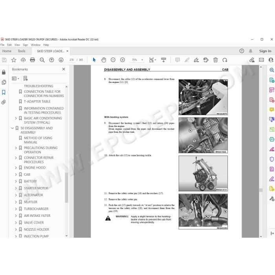Image resolution: width=275 pixels, height=275 pixels.
Task: Open the Sign menu
Action: coord(26,45)
